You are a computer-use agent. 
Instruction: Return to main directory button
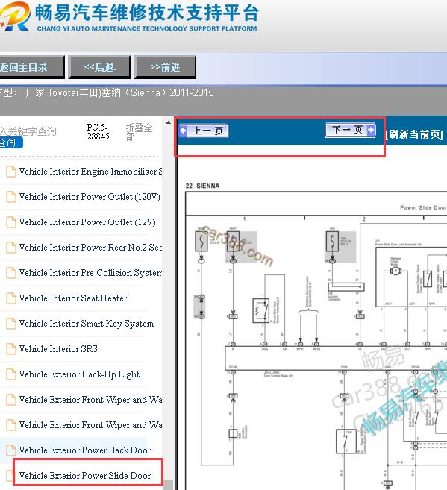pyautogui.click(x=31, y=67)
